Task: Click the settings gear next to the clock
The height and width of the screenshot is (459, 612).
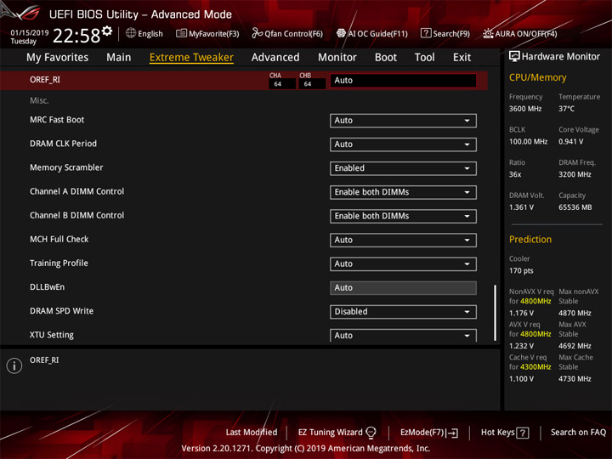Action: tap(107, 31)
